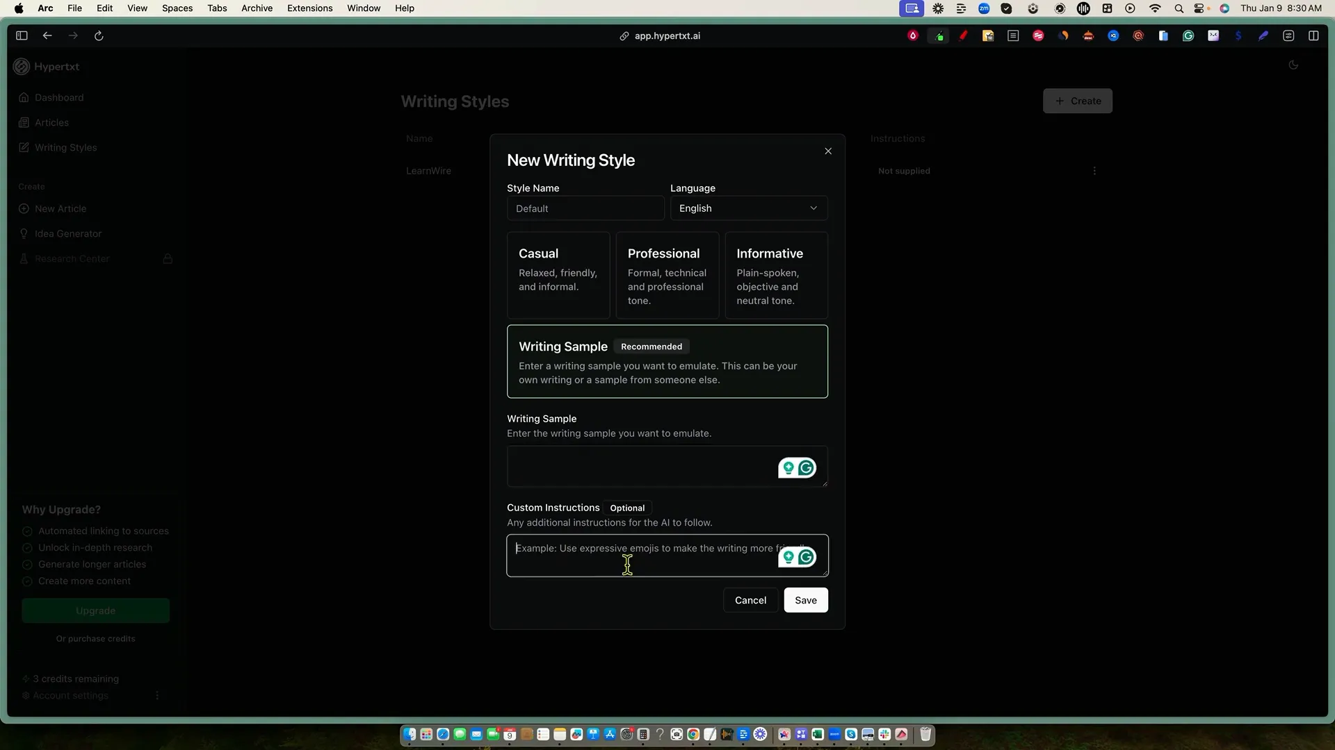
Task: Toggle the Arc sidebar panel icon
Action: coord(22,35)
